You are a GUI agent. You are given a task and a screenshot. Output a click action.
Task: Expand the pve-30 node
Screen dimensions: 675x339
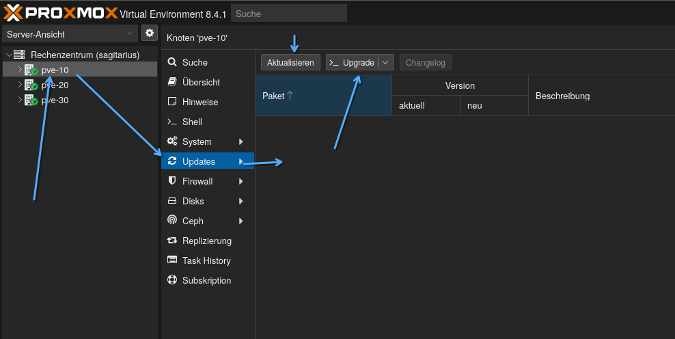tap(20, 100)
